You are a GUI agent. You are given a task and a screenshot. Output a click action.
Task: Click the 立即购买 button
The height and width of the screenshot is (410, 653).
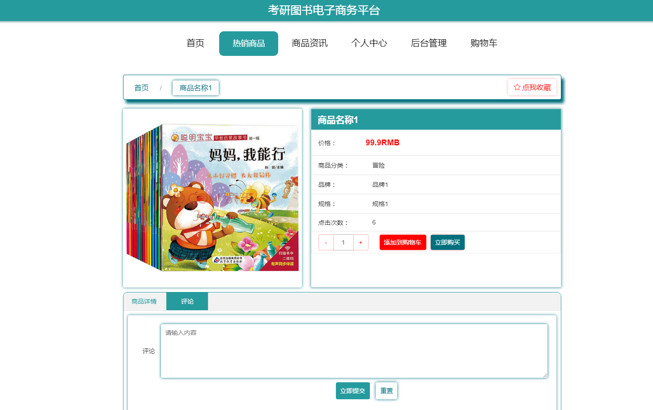447,242
